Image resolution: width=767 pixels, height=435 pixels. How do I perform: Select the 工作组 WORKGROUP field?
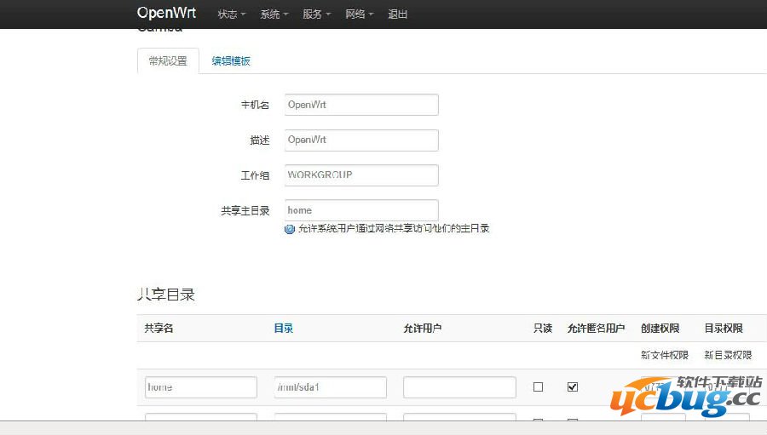[x=361, y=175]
